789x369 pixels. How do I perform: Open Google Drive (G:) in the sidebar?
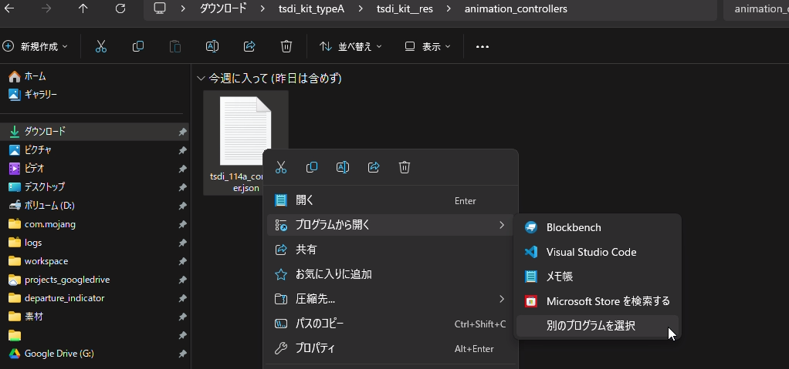[x=59, y=354]
